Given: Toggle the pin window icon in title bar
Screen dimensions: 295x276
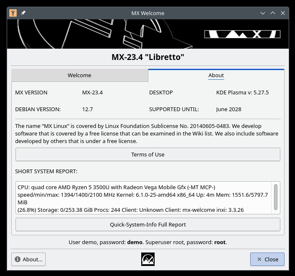Looking at the screenshot, I should coord(23,13).
